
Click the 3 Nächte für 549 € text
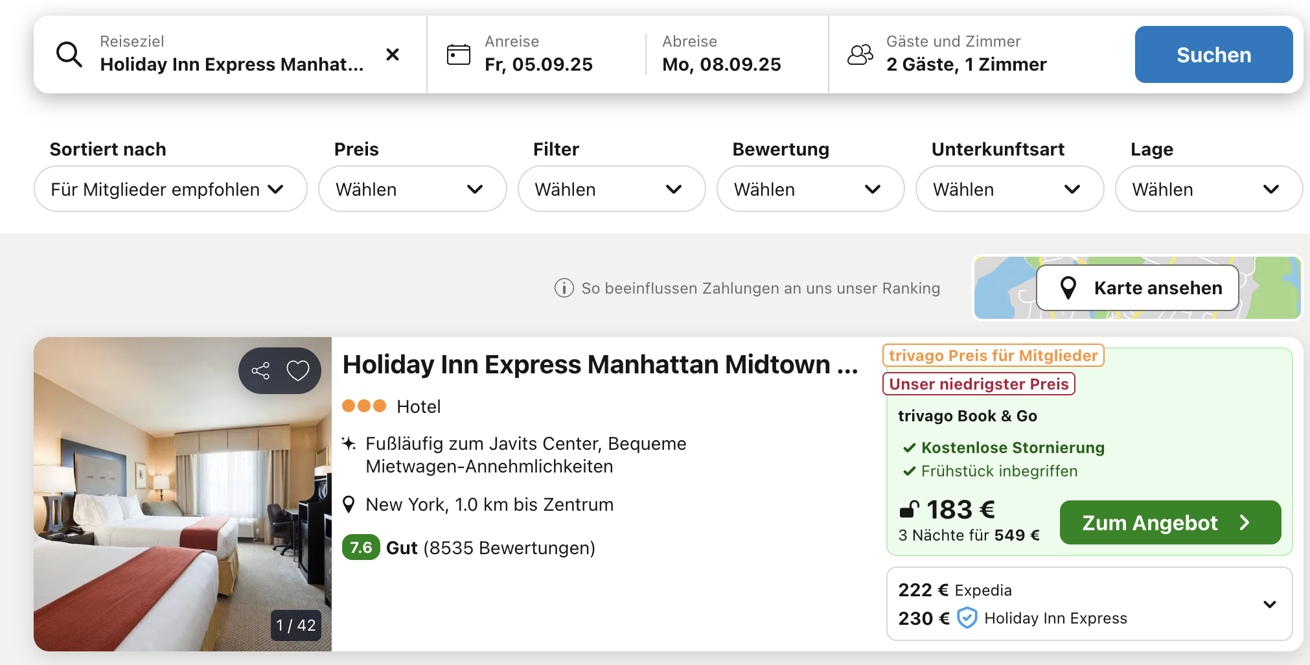969,535
